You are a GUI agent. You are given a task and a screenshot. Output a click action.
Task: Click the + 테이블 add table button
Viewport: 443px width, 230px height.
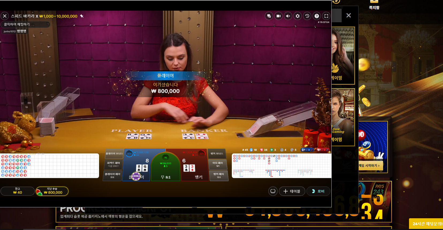click(x=292, y=191)
